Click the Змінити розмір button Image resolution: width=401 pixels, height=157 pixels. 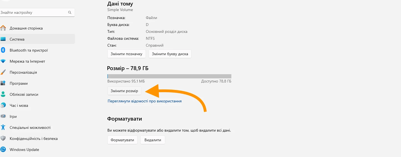(x=124, y=91)
